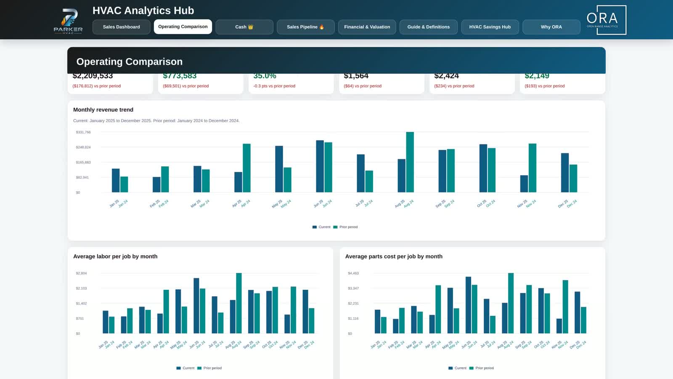Toggle Current series in Average labor chart legend
Image resolution: width=673 pixels, height=379 pixels.
click(185, 368)
